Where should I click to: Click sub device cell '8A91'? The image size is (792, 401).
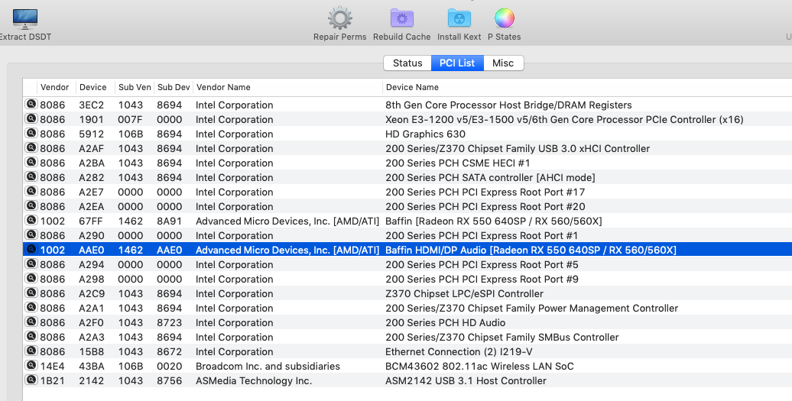pyautogui.click(x=169, y=221)
